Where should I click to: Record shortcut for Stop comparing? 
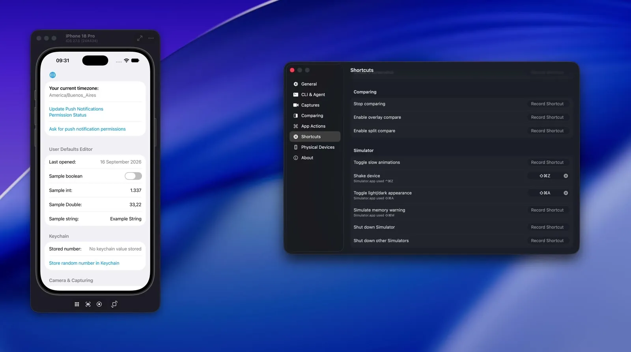point(547,104)
